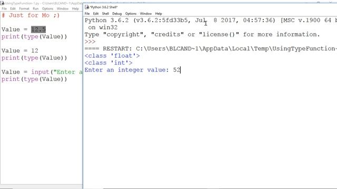The image size is (337, 189).
Task: Click the 'Type "copyright"' information line
Action: 202,35
